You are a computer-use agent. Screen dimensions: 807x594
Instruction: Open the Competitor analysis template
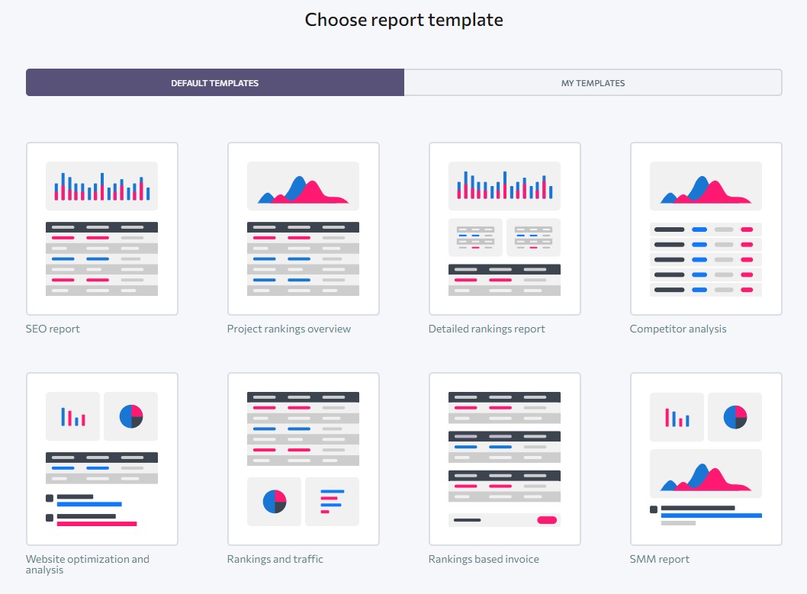tap(706, 228)
